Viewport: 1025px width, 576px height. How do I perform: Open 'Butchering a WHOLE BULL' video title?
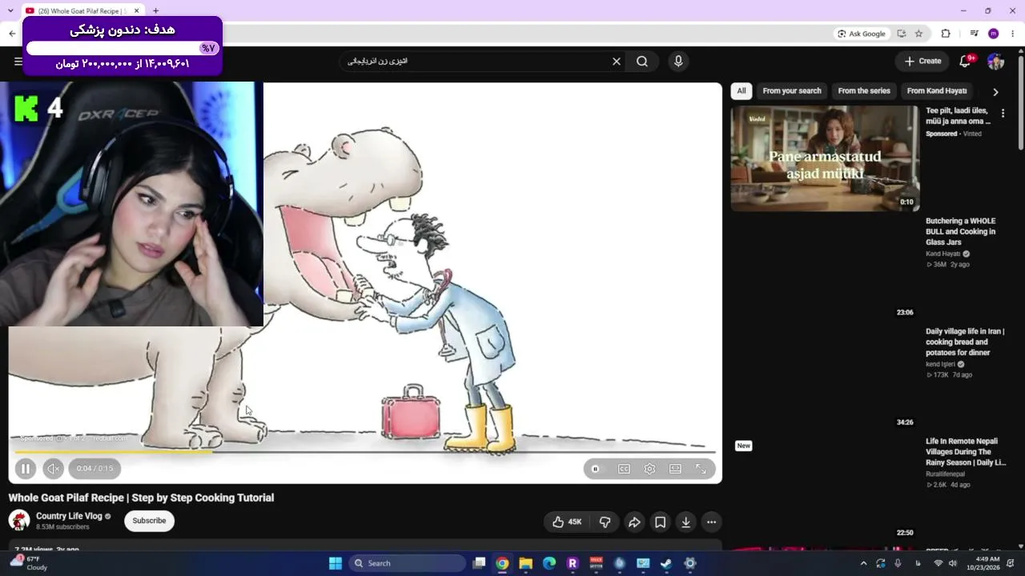pos(961,231)
